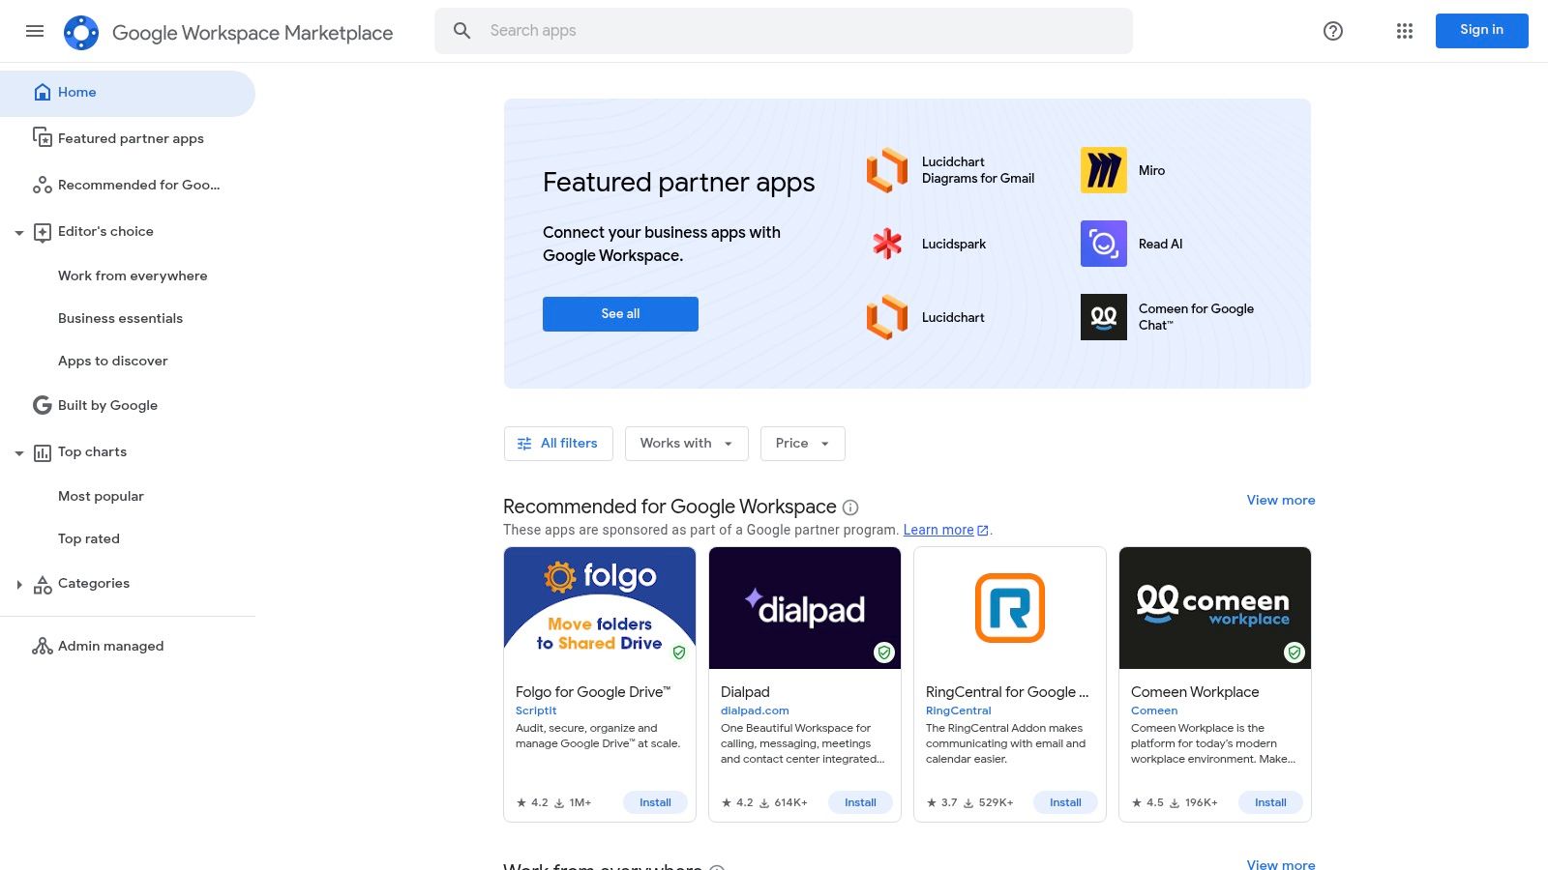
Task: Open the Learn more link
Action: pyautogui.click(x=945, y=530)
